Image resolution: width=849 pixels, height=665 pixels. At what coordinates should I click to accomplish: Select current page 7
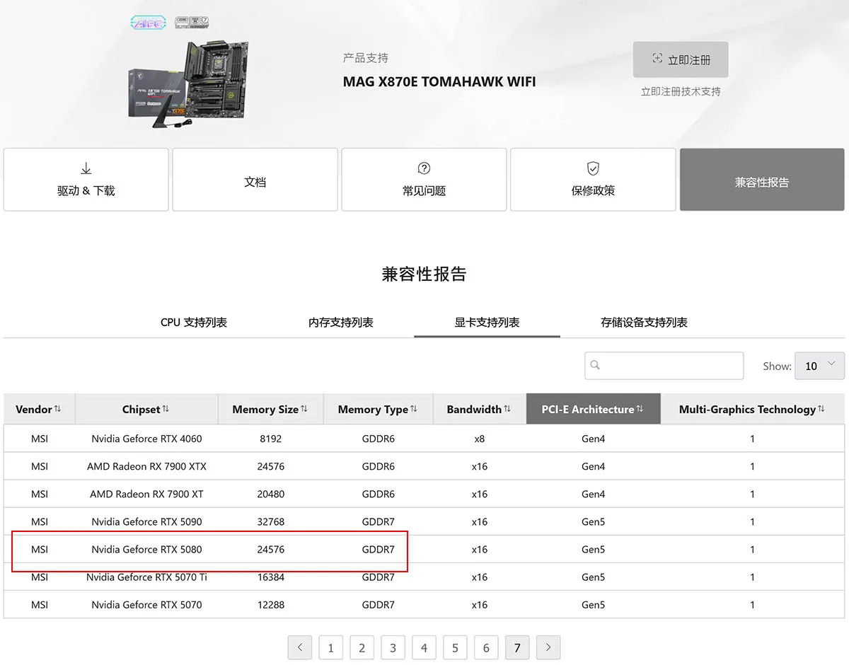(517, 647)
